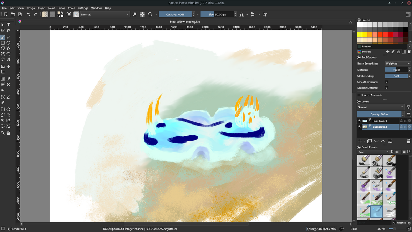
Task: Click the horizontal mirror tool icon
Action: tap(242, 15)
